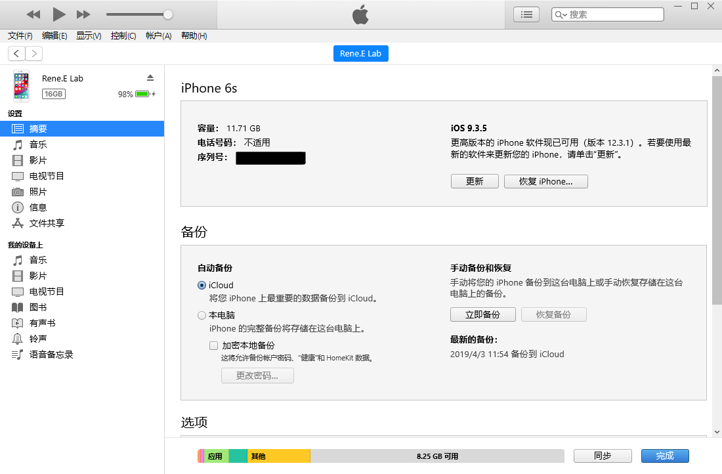Select the 本电脑 backup radio button
The image size is (722, 474).
tap(202, 316)
